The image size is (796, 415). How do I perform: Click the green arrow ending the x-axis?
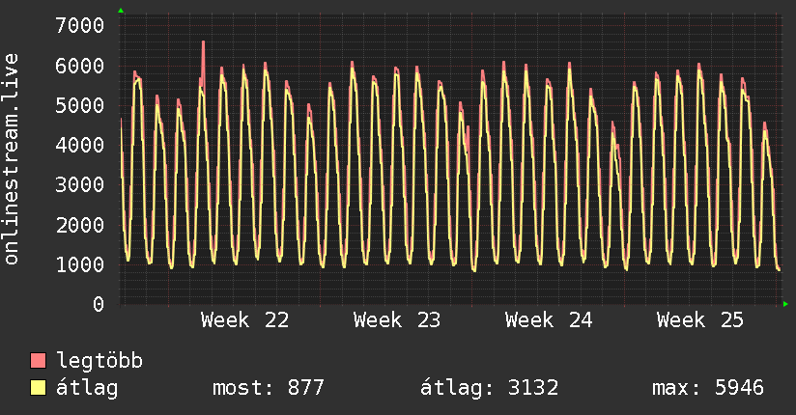coord(785,304)
